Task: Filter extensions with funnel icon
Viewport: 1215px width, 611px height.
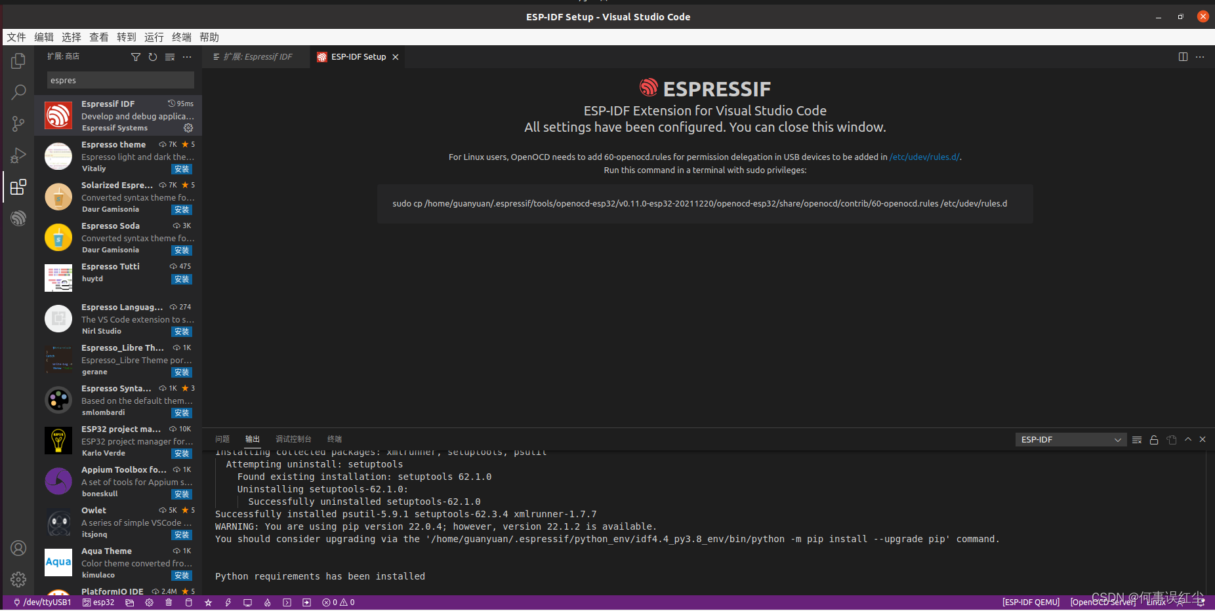Action: pos(136,57)
